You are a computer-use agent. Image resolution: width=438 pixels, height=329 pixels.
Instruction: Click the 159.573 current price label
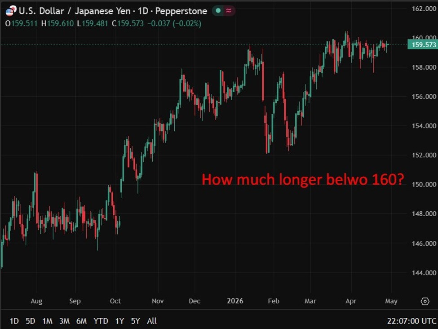coord(422,44)
